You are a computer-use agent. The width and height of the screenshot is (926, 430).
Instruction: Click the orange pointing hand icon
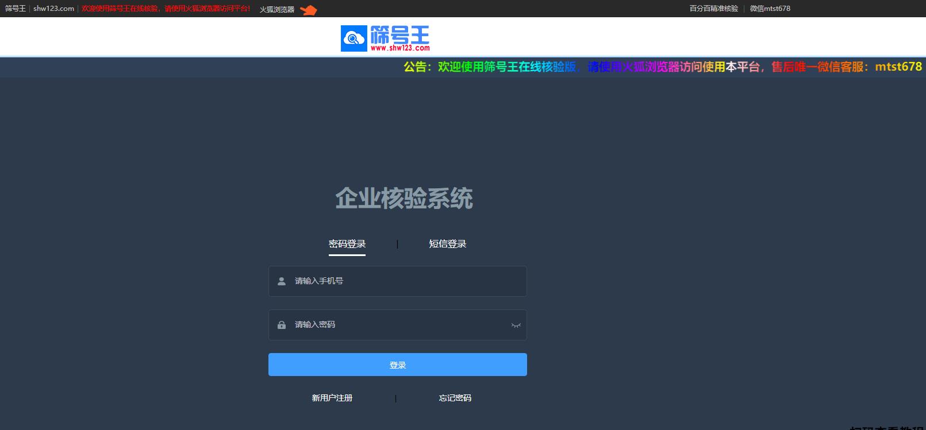pos(309,10)
